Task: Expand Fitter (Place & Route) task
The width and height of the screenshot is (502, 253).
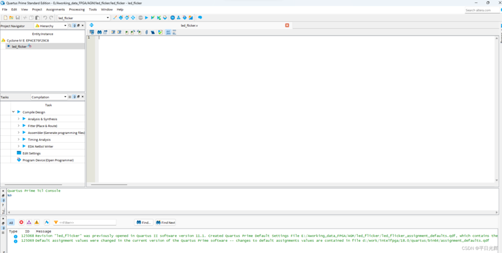Action: point(19,126)
